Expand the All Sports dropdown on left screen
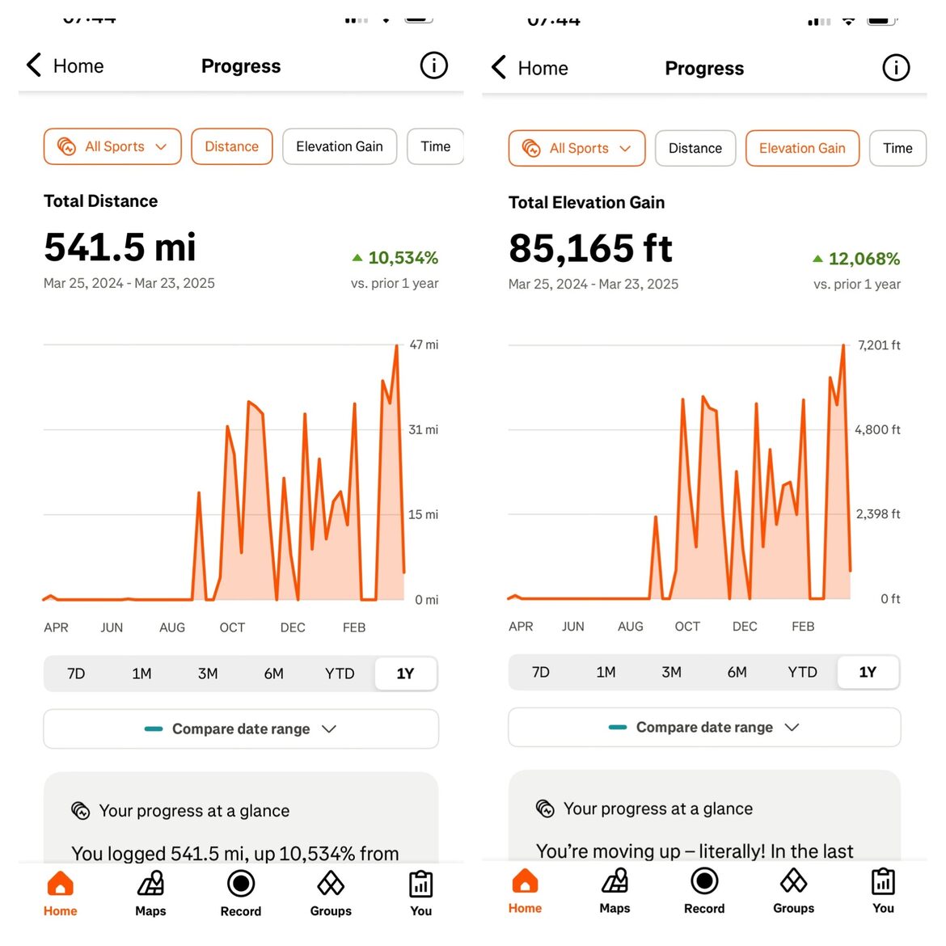Viewport: 946px width, 946px height. point(112,146)
